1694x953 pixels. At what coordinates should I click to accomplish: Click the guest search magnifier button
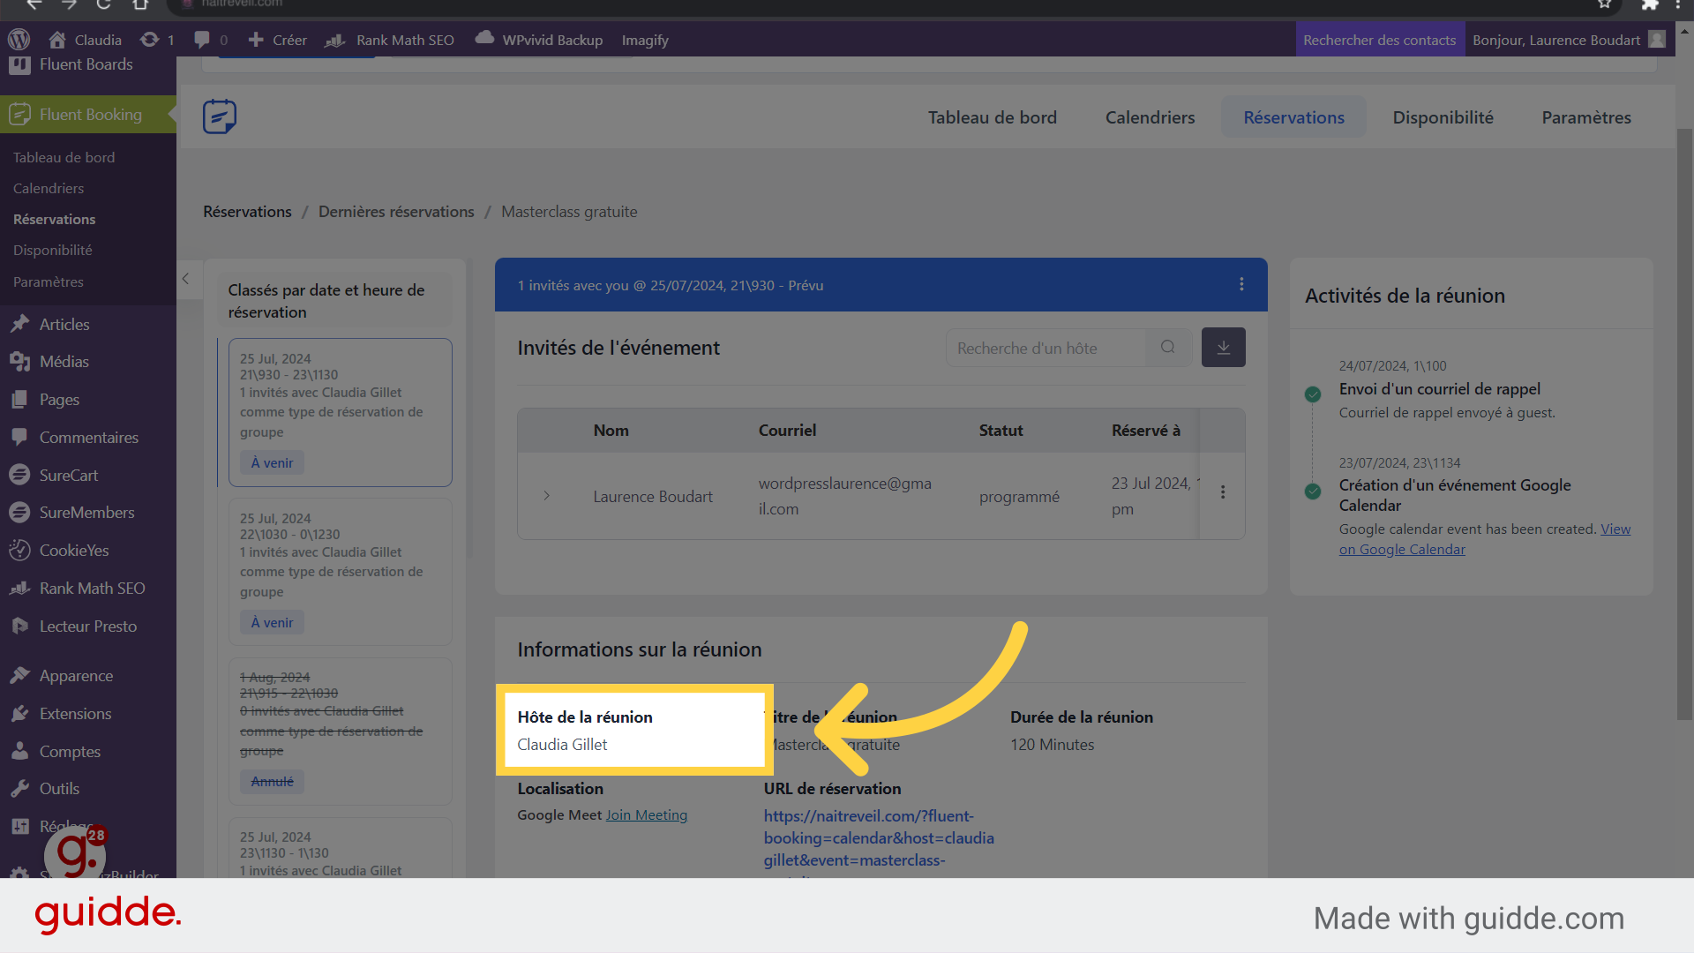pyautogui.click(x=1168, y=348)
